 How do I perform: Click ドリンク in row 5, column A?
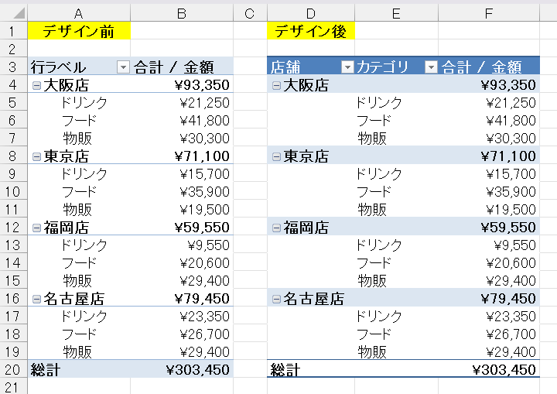(84, 103)
